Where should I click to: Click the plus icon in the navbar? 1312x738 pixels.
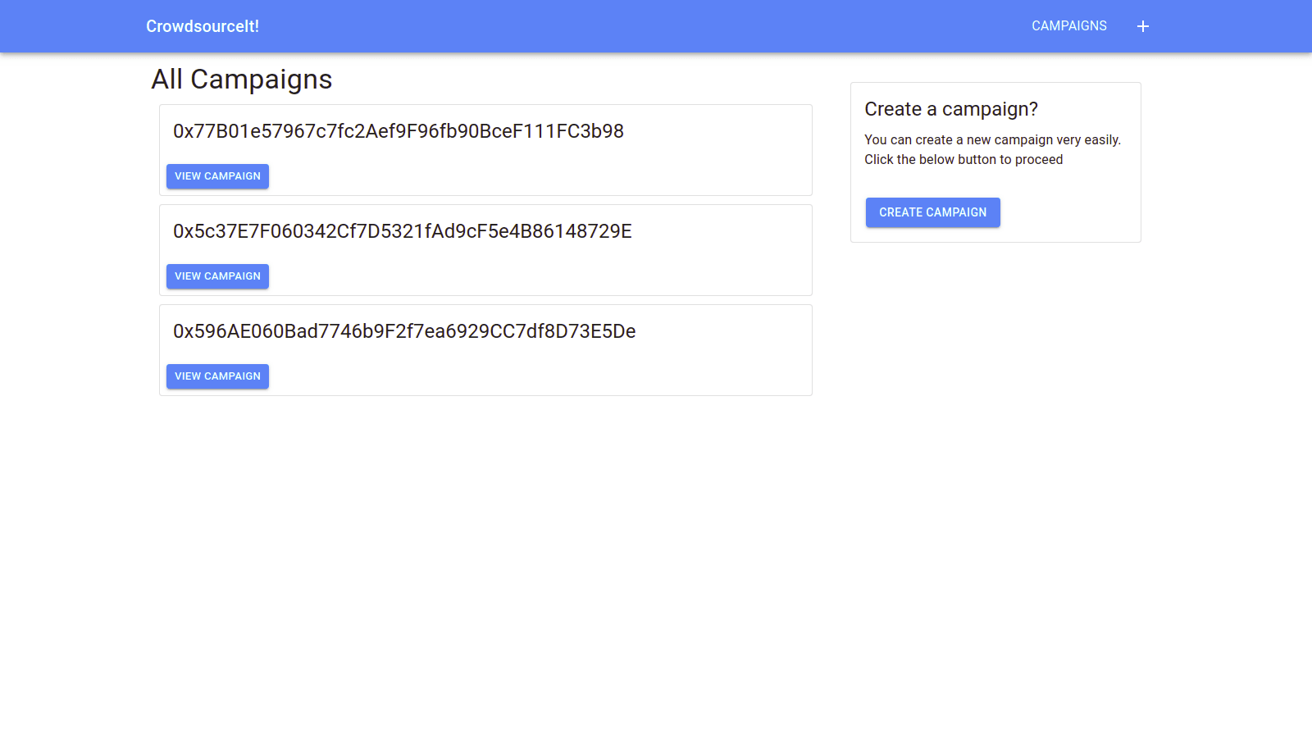pyautogui.click(x=1143, y=26)
